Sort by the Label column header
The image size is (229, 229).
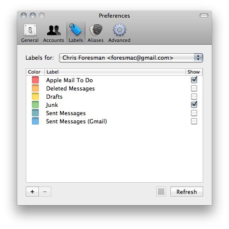click(115, 72)
